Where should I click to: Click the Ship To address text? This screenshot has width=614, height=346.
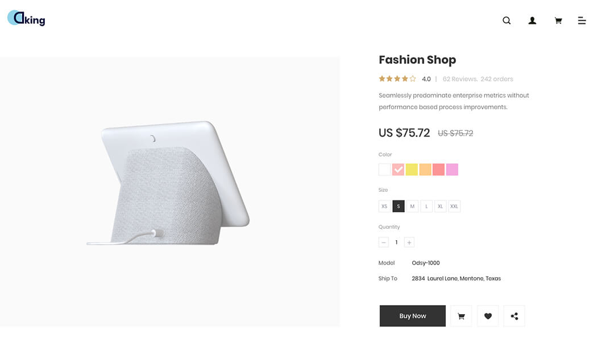(456, 279)
